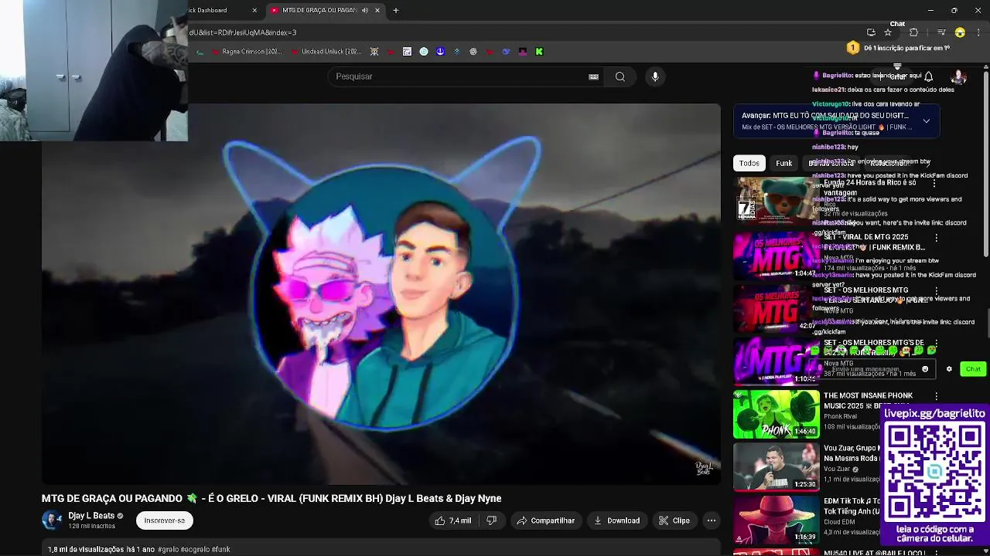Expand the Avançar next-video queue chevron

926,121
